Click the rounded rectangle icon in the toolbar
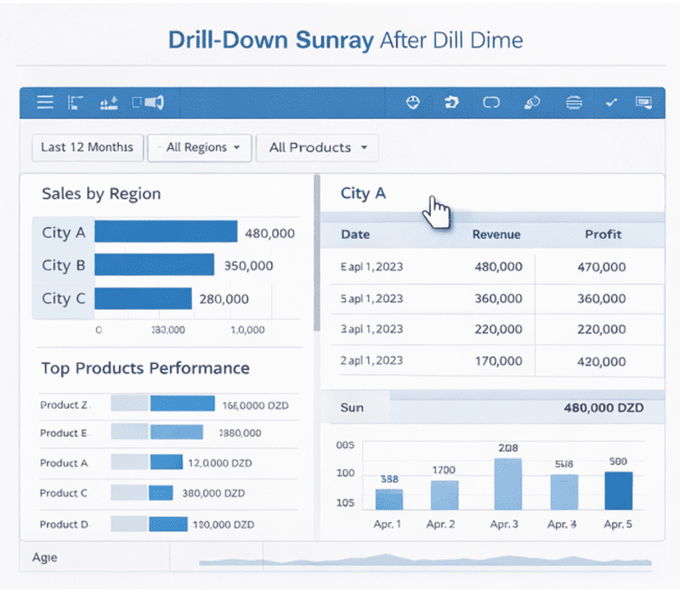 (x=491, y=103)
